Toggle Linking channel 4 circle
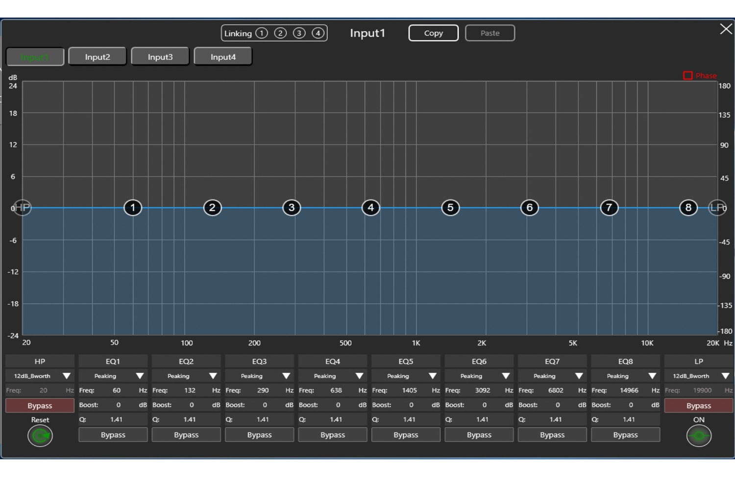 318,33
